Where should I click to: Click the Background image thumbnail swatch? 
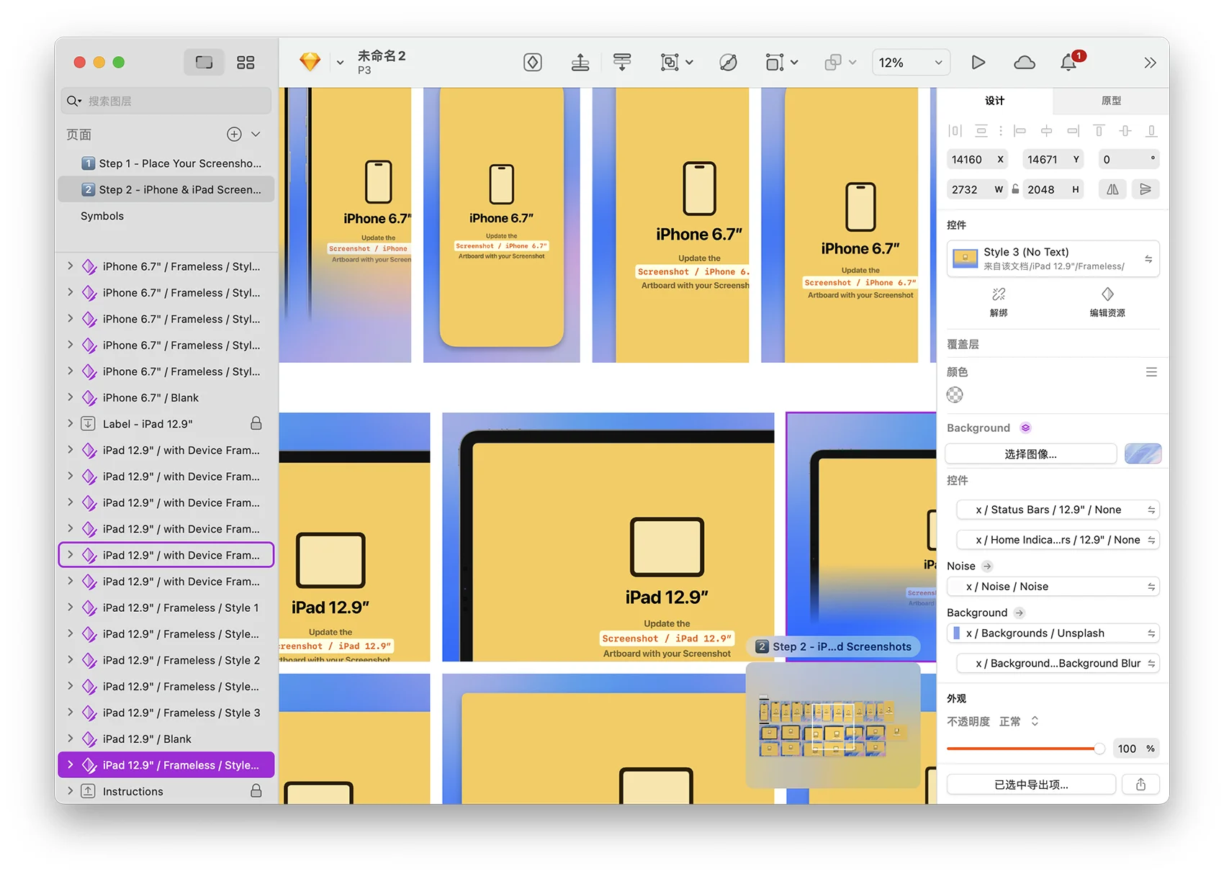(1143, 454)
